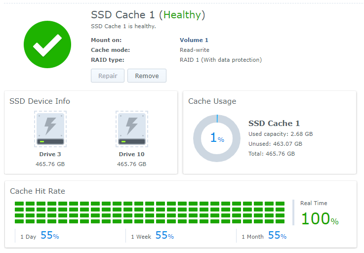Click the Drive 3 label text
The height and width of the screenshot is (253, 364).
50,154
